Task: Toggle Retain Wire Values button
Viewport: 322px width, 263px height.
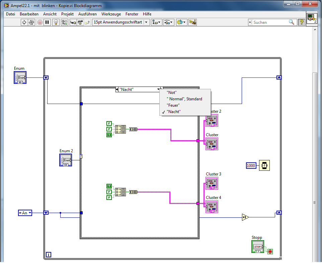Action: point(65,22)
